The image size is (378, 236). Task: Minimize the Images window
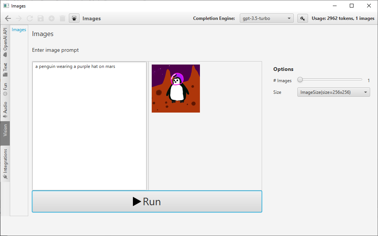pyautogui.click(x=335, y=6)
